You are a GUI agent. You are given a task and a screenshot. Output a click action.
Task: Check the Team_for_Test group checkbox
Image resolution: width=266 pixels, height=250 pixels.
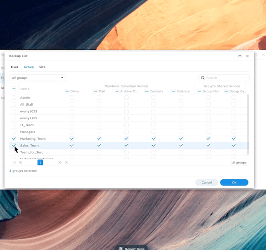click(x=14, y=153)
